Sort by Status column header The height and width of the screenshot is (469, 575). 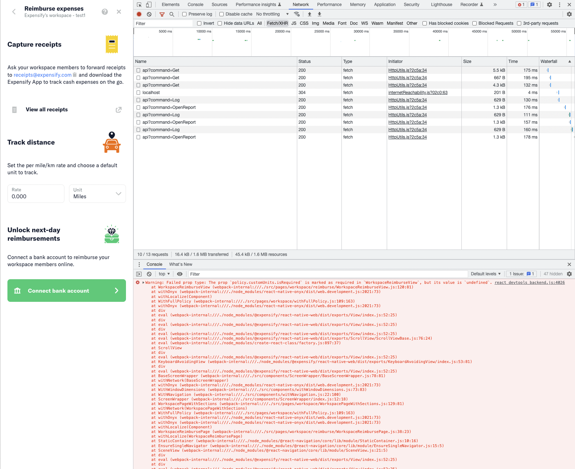tap(319, 61)
